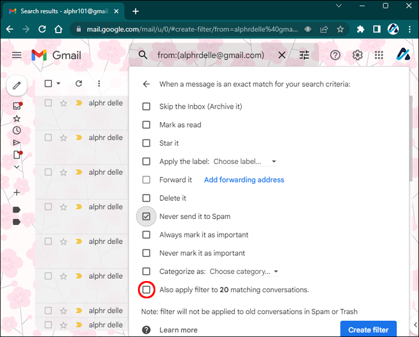Screen dimensions: 419x337
Task: Check Also apply filter to 20 matching conversations
Action: coord(146,289)
